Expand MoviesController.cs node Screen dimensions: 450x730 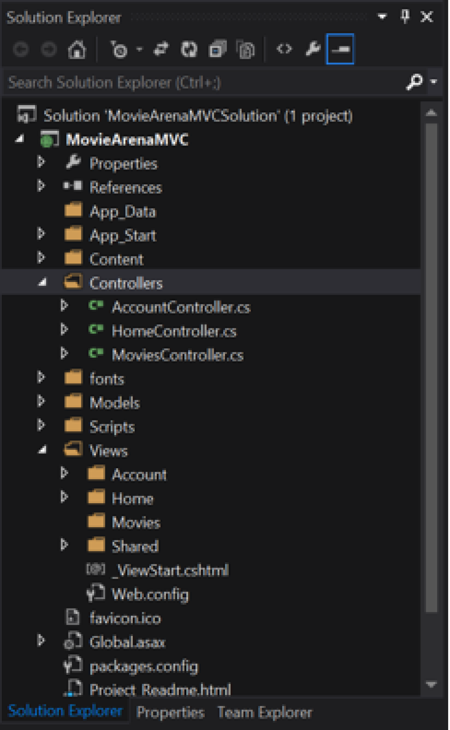coord(64,354)
